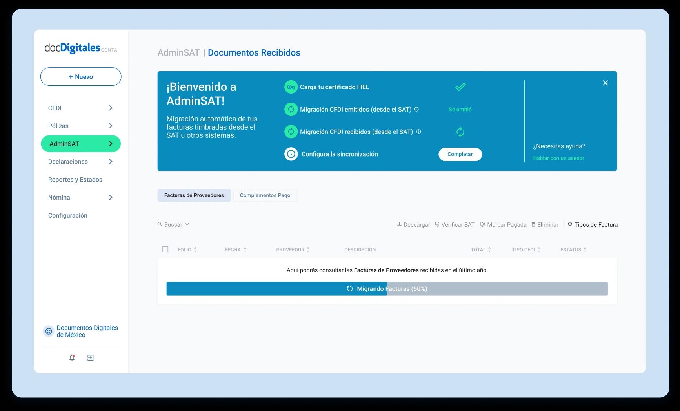Screen dimensions: 680x411
Task: Click the logout exit icon
Action: click(91, 358)
